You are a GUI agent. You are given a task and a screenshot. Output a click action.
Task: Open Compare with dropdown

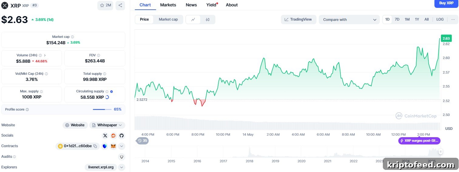tap(349, 20)
